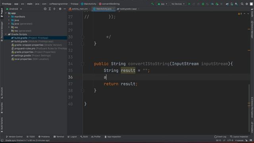
Task: Run the app with the green play button
Action: (x=189, y=4)
